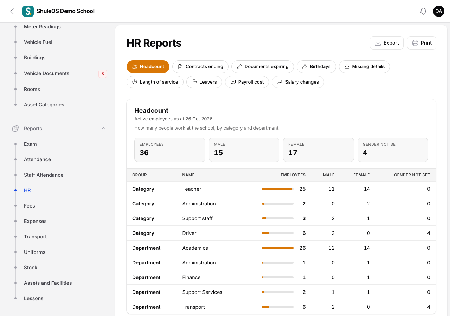
Task: Click the Support Services row name
Action: (202, 292)
